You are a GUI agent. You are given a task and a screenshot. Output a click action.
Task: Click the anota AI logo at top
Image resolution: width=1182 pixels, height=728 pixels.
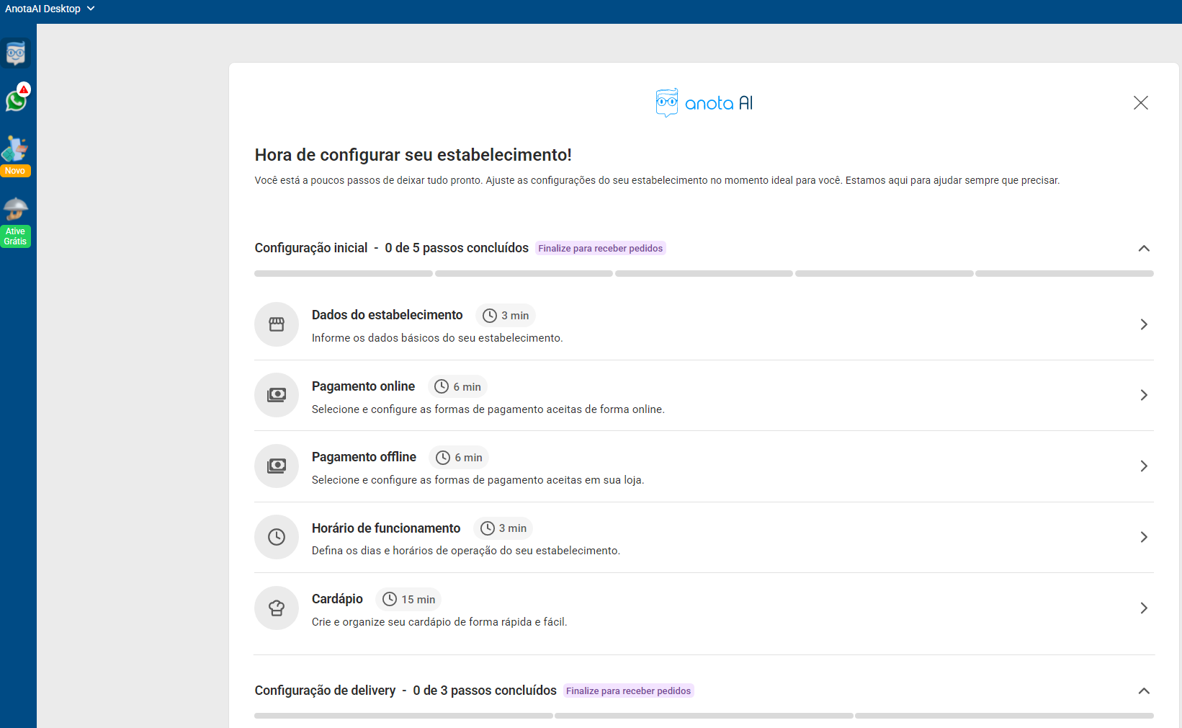[x=704, y=103]
